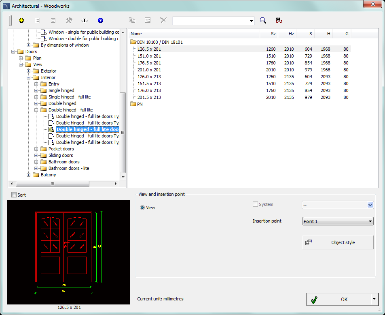
Task: Click the tree vertical scrollbar thumb
Action: pos(123,133)
